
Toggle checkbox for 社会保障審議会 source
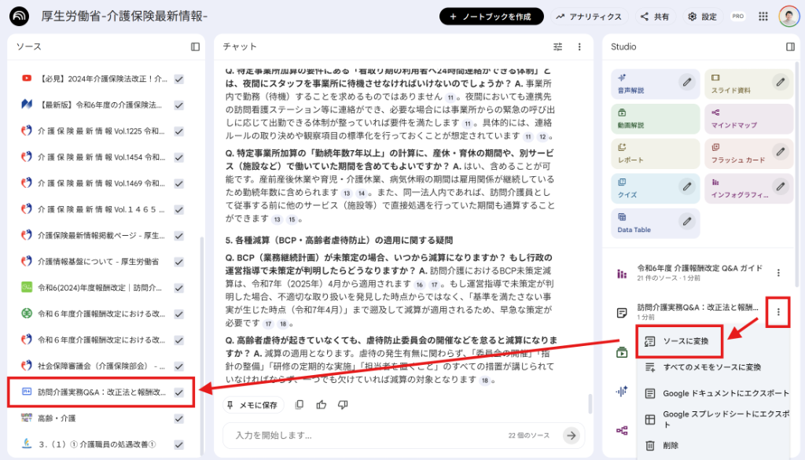178,366
